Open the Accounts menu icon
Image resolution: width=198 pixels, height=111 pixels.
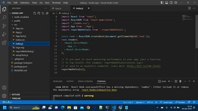click(4, 88)
